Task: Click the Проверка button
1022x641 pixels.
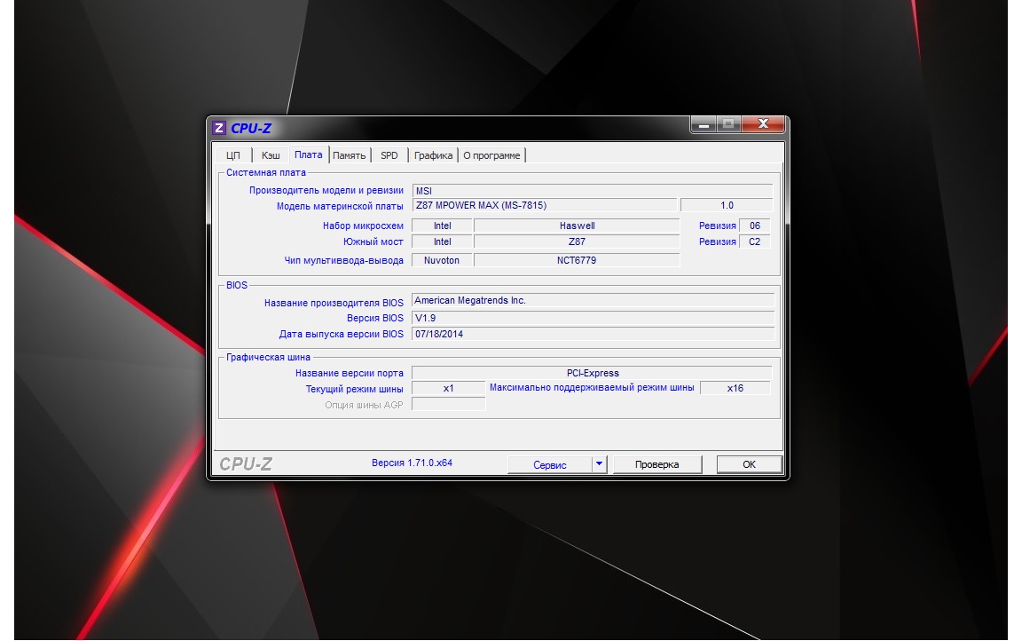Action: tap(657, 464)
